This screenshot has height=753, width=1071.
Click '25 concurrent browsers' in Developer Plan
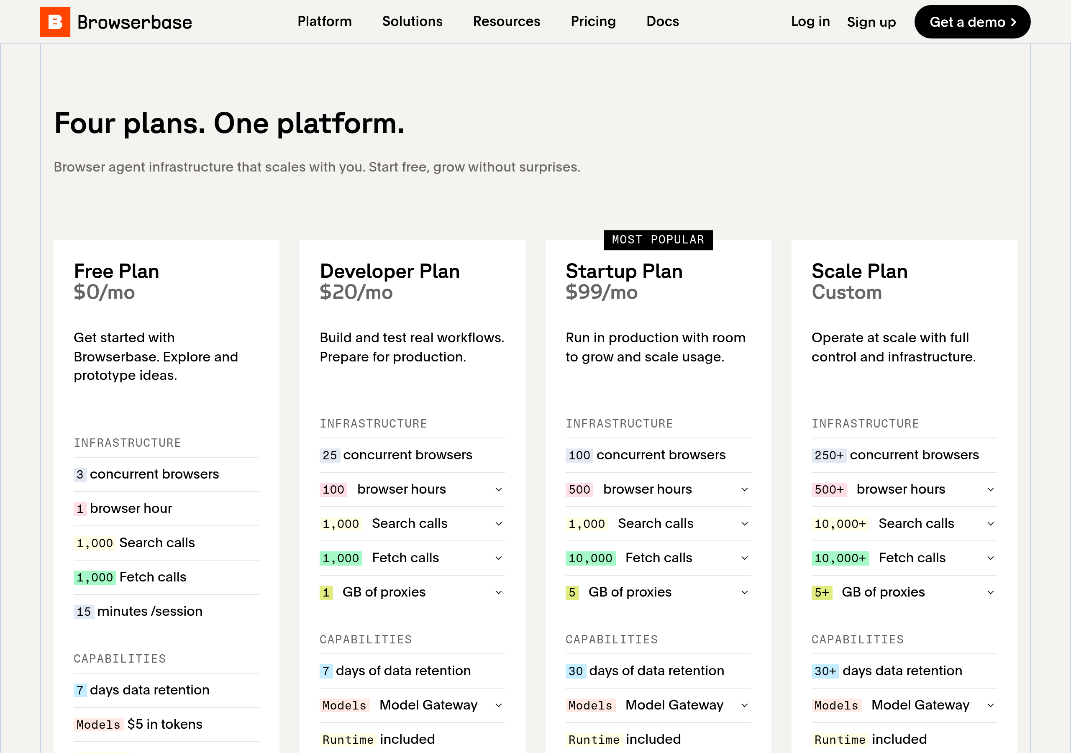tap(396, 455)
